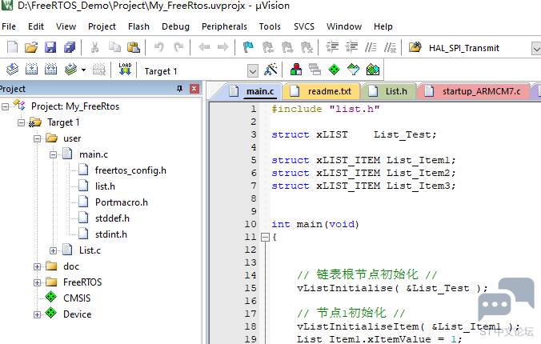541x344 pixels.
Task: Expand the FreeRTOS folder
Action: (x=37, y=282)
